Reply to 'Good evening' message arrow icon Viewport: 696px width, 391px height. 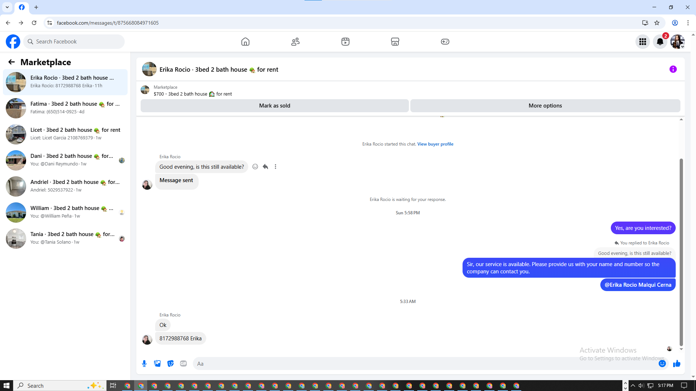click(x=265, y=167)
